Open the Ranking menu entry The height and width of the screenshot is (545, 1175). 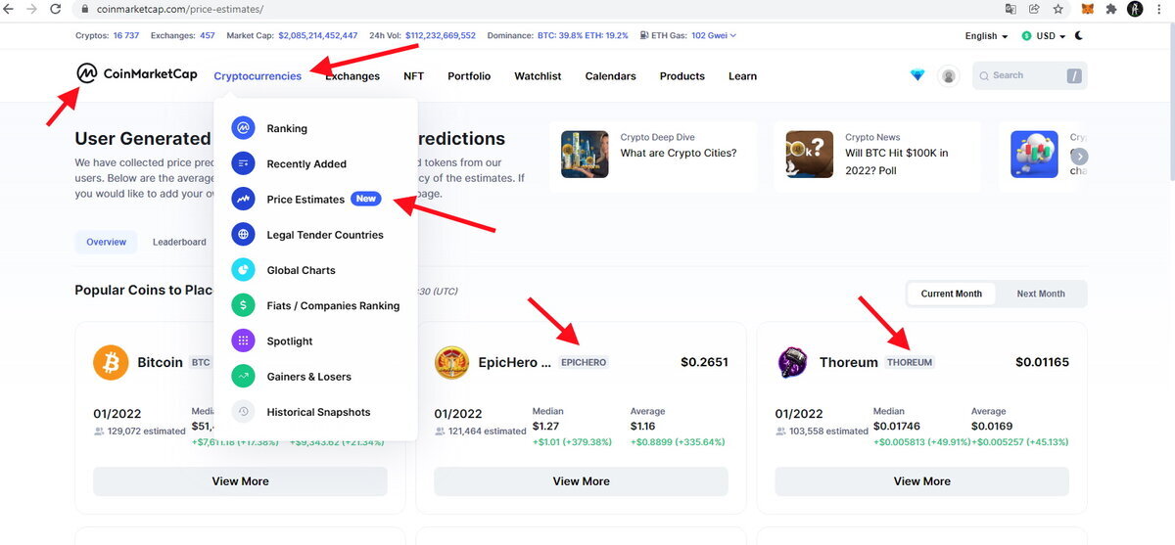[x=287, y=128]
